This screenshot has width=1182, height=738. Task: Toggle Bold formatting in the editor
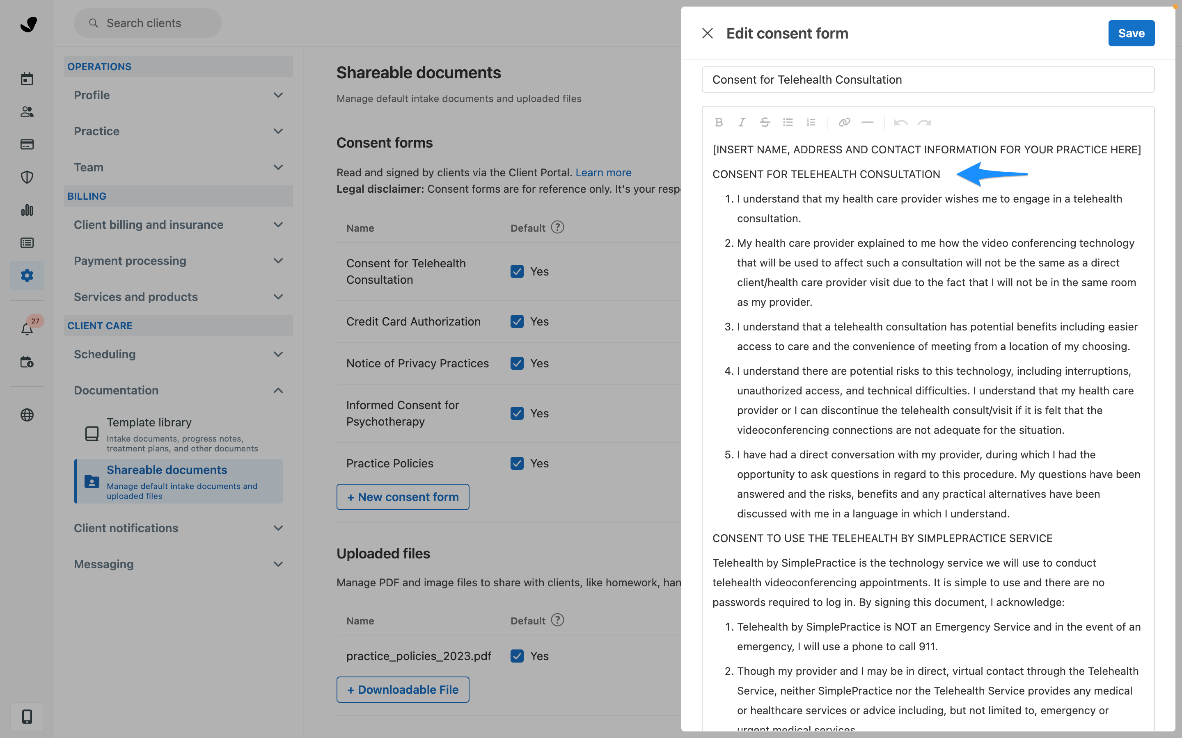(719, 122)
